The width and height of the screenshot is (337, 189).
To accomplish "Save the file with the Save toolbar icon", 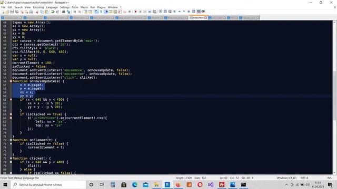I will point(12,12).
